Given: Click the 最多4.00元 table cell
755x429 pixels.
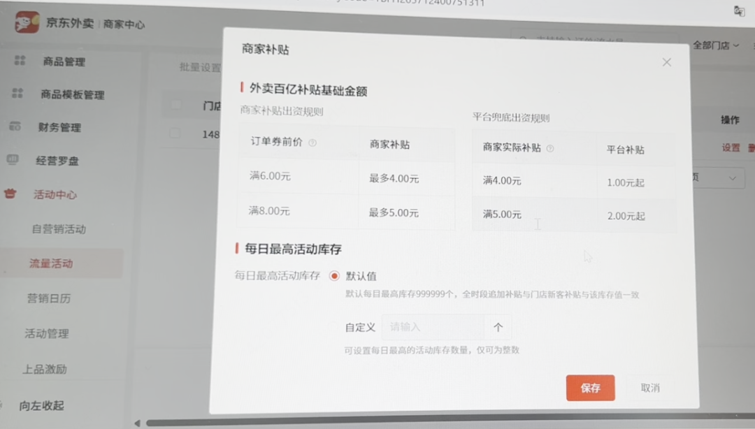Looking at the screenshot, I should (406, 178).
